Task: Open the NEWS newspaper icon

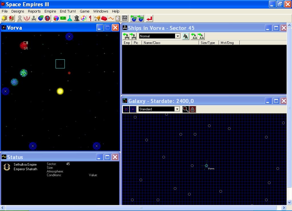Action: [125, 19]
